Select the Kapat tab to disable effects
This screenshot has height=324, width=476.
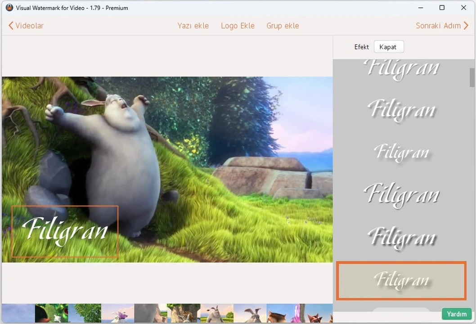coord(388,46)
